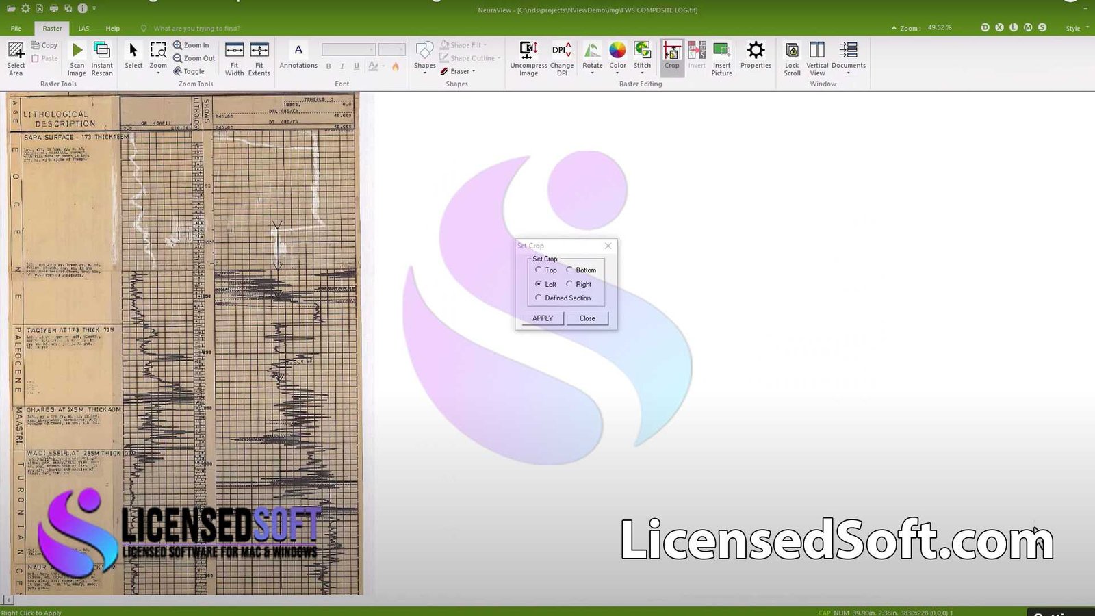
Task: Choose the Select arrow tool
Action: pyautogui.click(x=133, y=56)
